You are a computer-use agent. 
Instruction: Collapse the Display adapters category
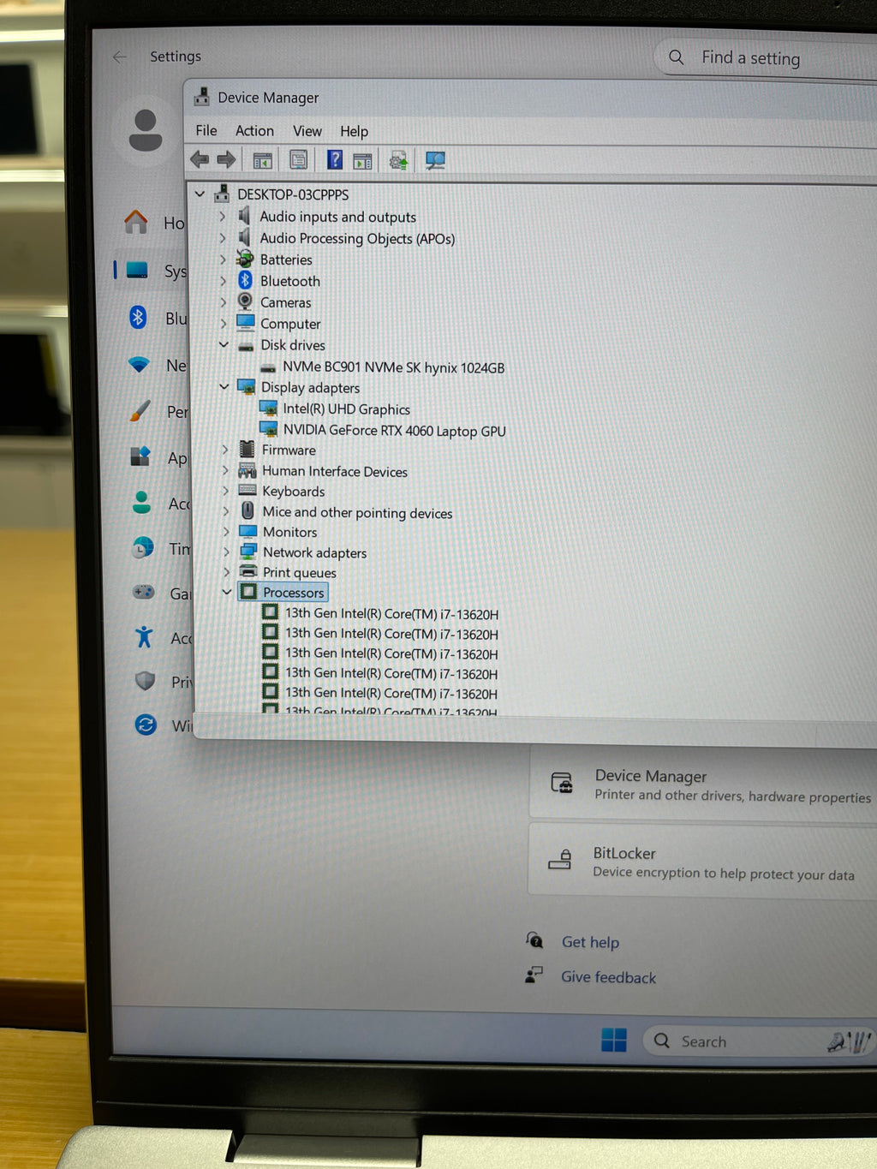224,387
